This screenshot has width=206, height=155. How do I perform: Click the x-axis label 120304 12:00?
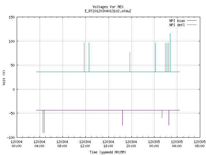click(85, 144)
